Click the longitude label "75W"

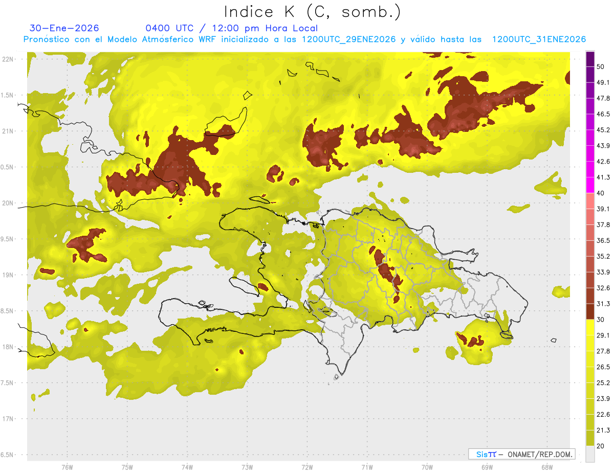127,467
